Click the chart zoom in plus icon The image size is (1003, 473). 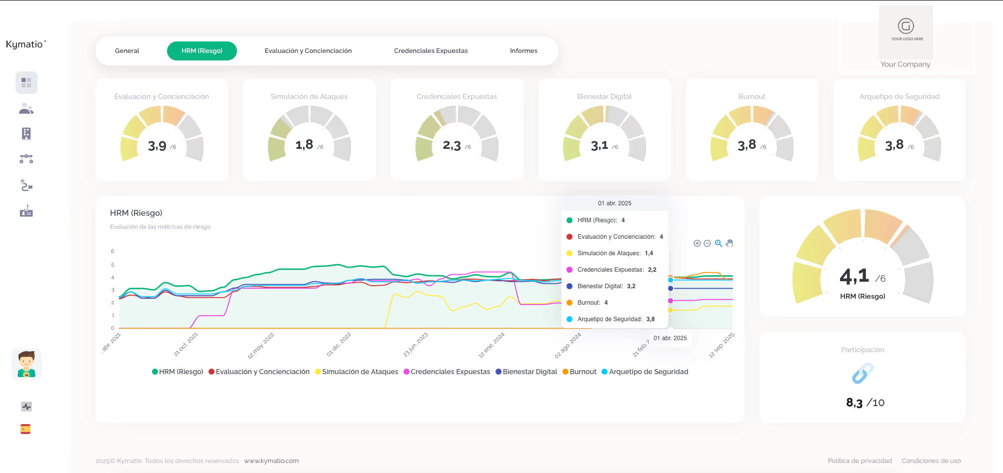click(697, 243)
